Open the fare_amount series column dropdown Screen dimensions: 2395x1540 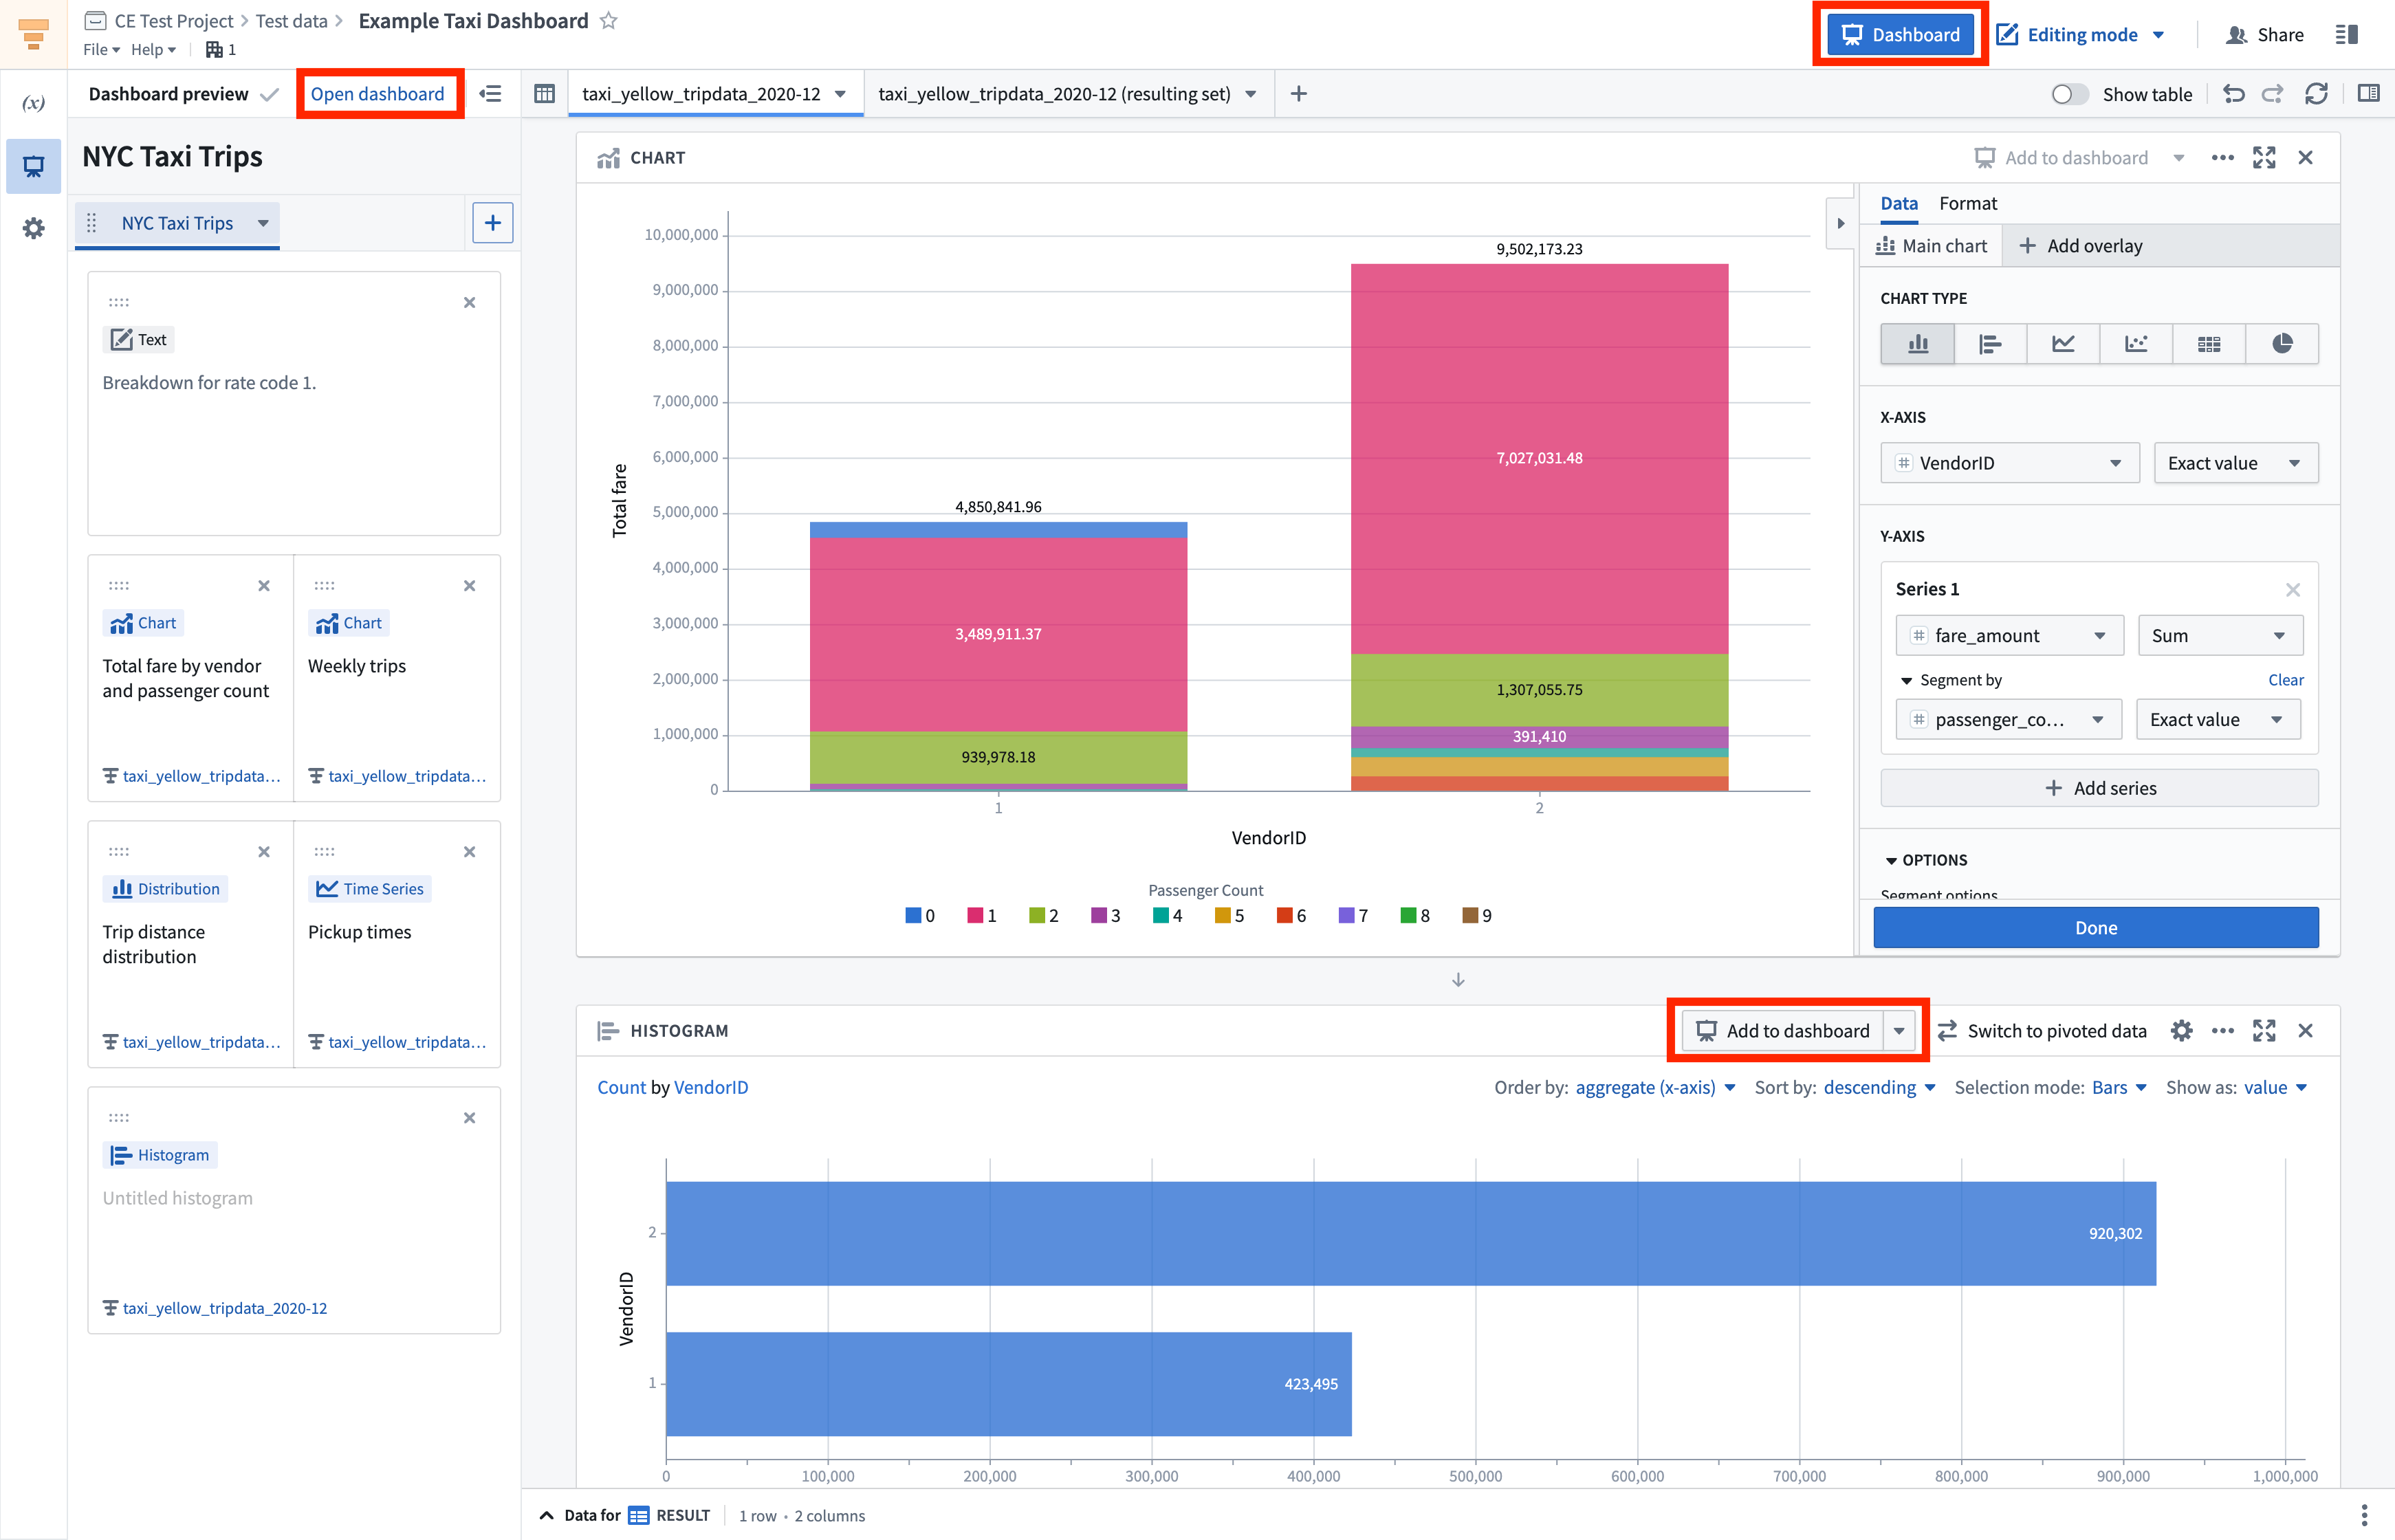click(2009, 636)
